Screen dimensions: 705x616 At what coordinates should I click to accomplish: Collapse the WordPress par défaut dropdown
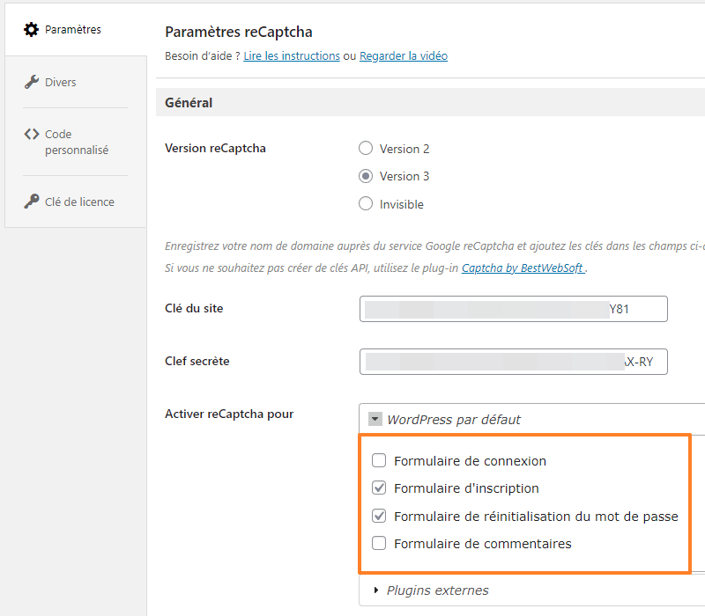(375, 420)
